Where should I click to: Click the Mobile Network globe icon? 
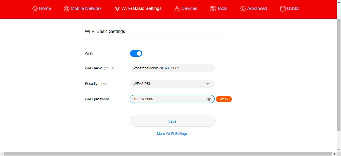66,9
